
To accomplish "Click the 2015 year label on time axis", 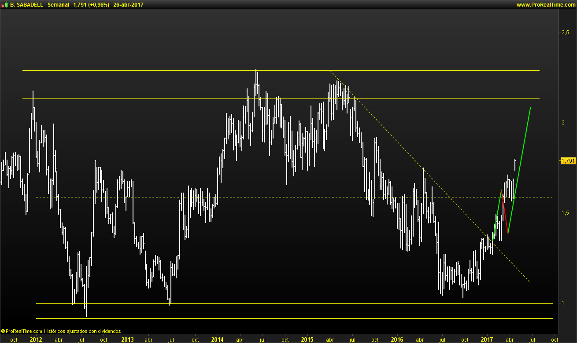I will [x=307, y=339].
